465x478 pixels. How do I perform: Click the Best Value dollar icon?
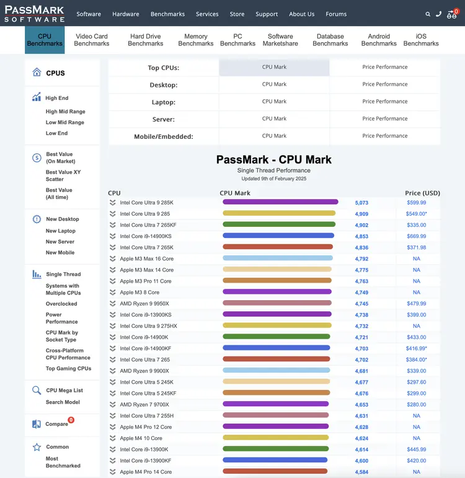[37, 157]
